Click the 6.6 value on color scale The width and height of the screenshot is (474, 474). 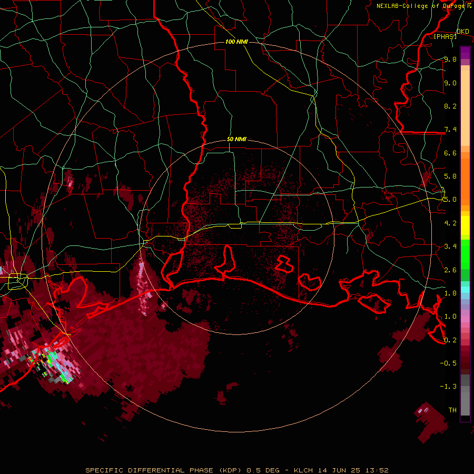(450, 153)
